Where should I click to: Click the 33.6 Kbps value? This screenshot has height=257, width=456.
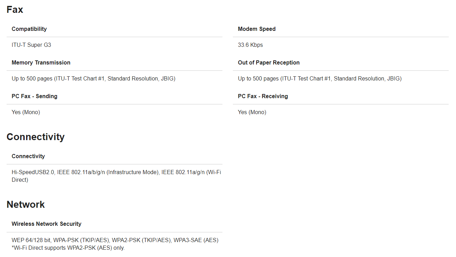click(x=250, y=45)
